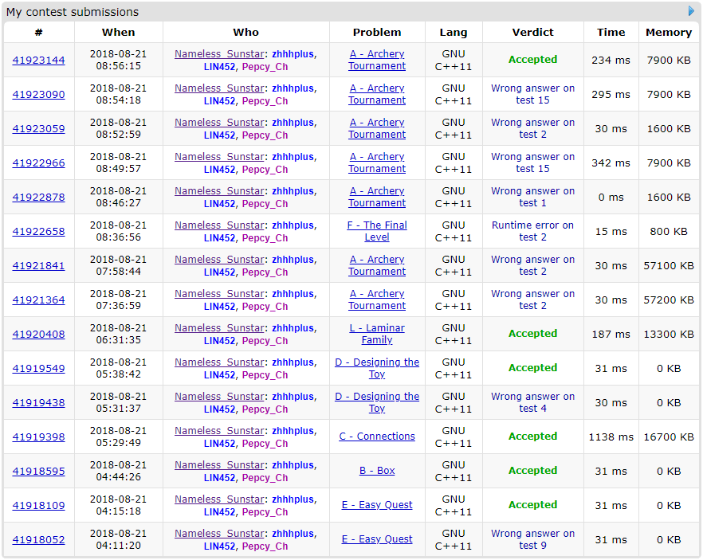Screen dimensions: 703x560
Task: Click the Verdict column header
Action: click(x=532, y=33)
